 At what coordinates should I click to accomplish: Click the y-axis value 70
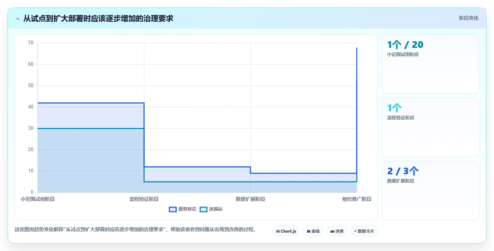click(31, 43)
